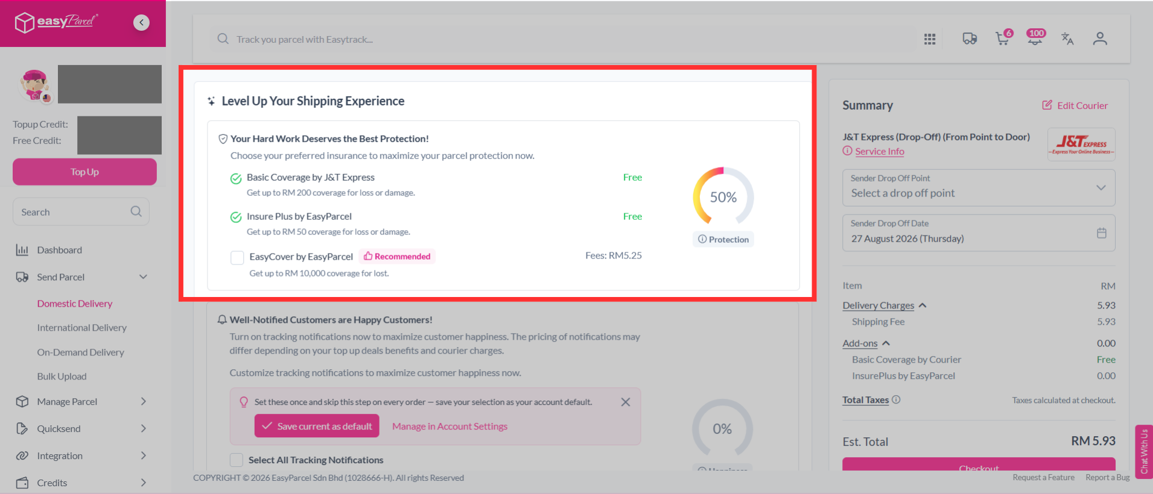
Task: Select International Delivery
Action: point(82,328)
